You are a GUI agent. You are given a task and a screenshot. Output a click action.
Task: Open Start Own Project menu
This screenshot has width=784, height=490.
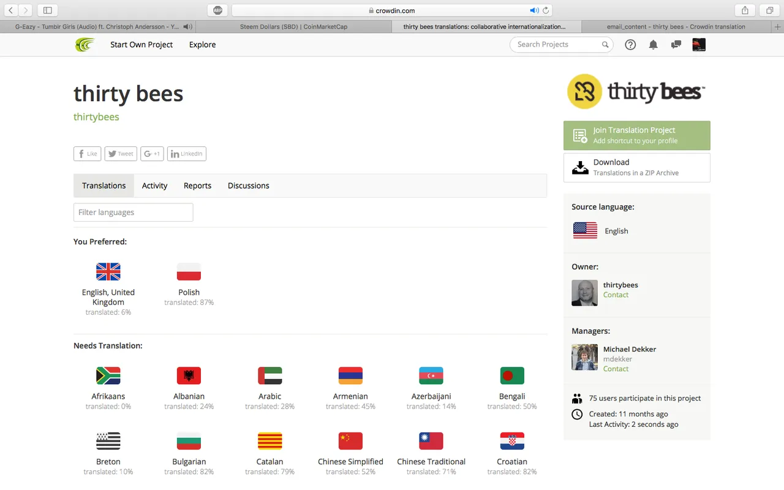tap(141, 45)
